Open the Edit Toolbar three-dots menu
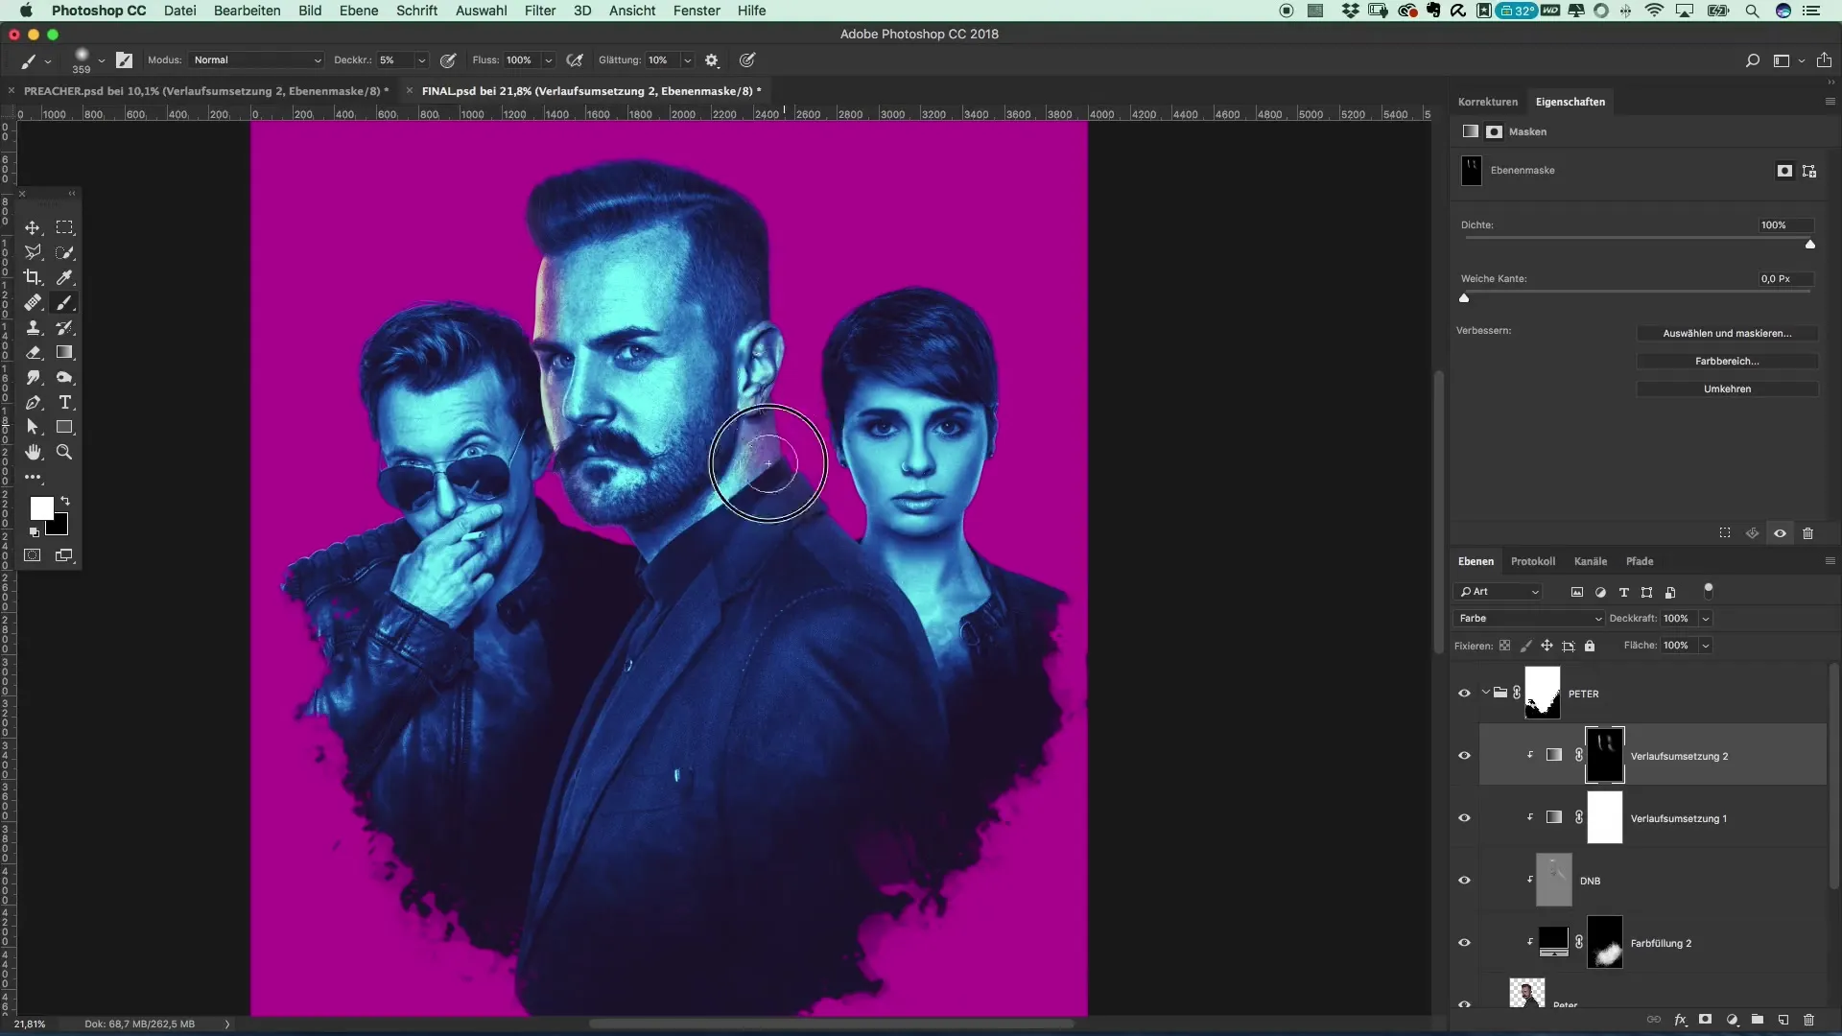1842x1036 pixels. click(33, 477)
